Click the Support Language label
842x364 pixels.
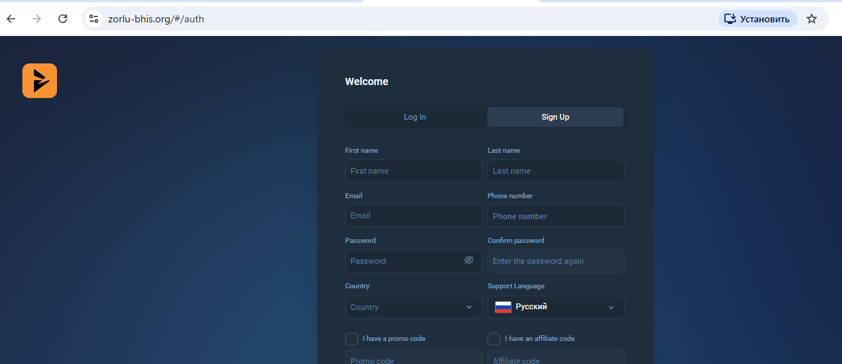(x=516, y=286)
